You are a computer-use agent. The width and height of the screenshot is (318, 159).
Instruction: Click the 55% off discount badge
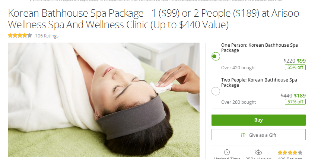click(x=295, y=67)
